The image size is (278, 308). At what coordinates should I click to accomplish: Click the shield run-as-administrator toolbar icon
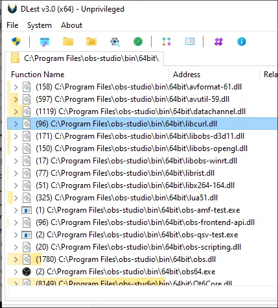pyautogui.click(x=16, y=41)
